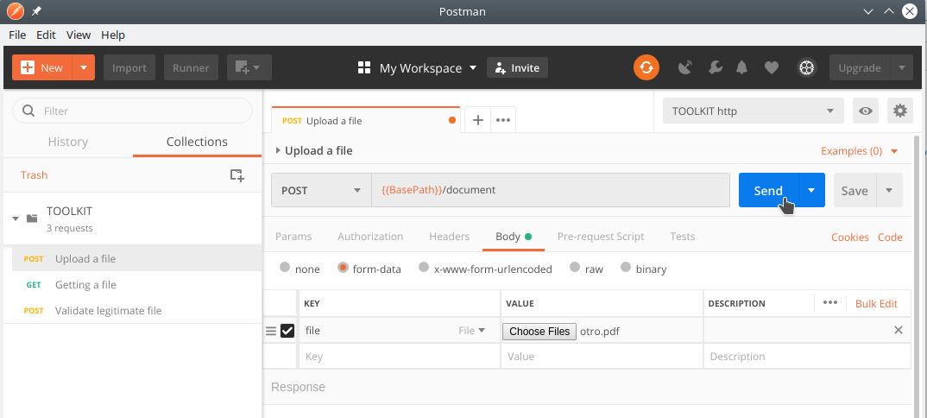Screen dimensions: 927x418
Task: Switch to the Tests tab
Action: point(682,237)
